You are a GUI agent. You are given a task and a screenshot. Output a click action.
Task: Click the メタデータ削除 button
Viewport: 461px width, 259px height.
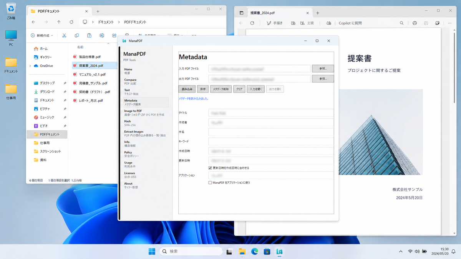click(221, 89)
